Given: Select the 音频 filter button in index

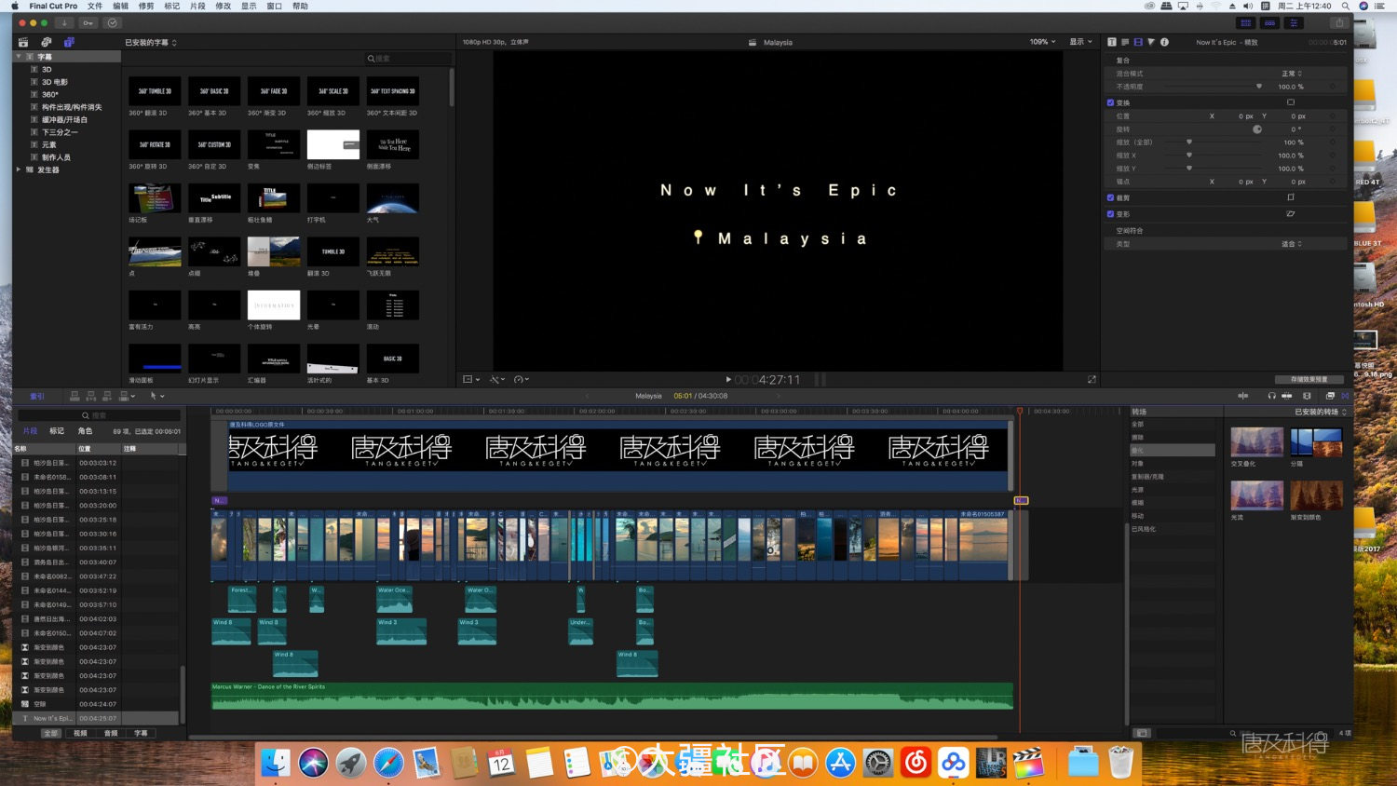Looking at the screenshot, I should pyautogui.click(x=111, y=733).
